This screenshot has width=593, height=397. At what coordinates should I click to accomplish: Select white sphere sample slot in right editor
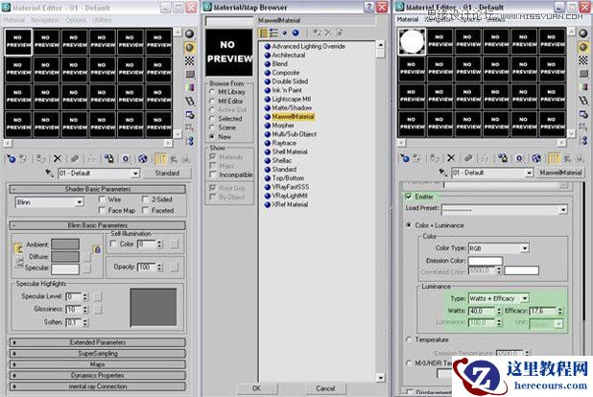tap(412, 41)
